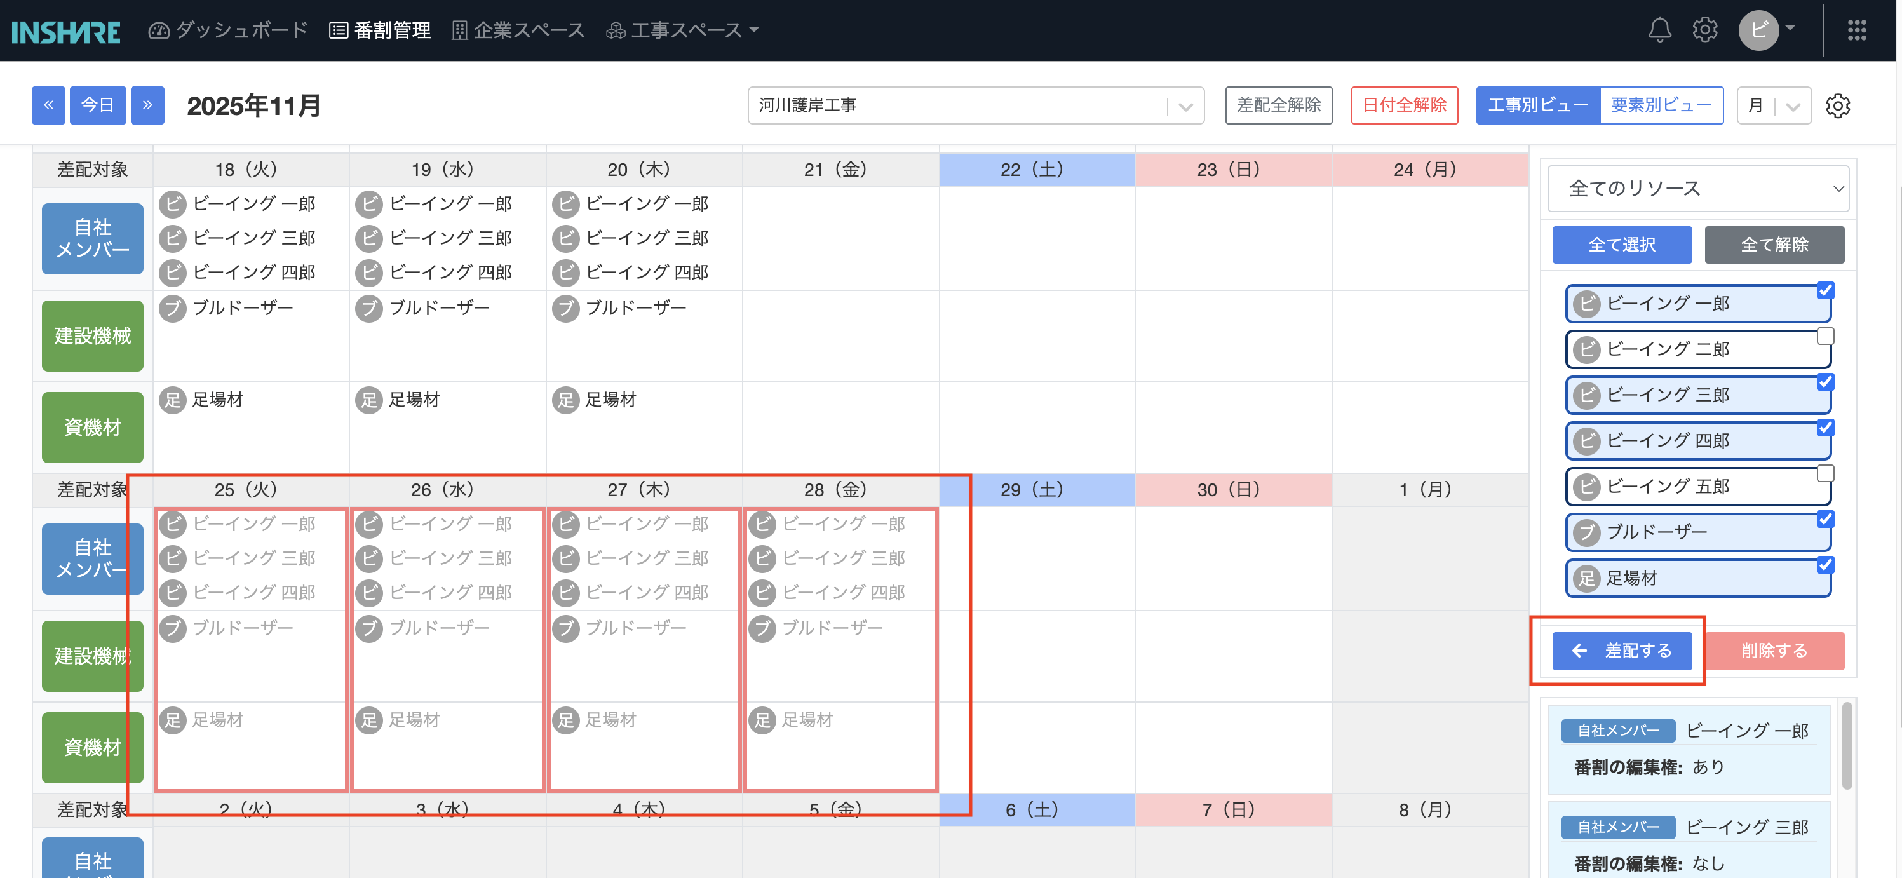
Task: Select 自社メンバー category for week of 18
Action: (x=92, y=240)
